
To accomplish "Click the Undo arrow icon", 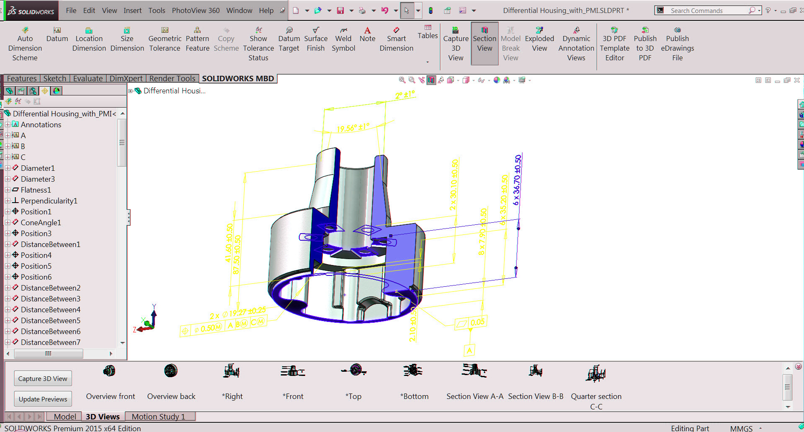I will click(385, 10).
